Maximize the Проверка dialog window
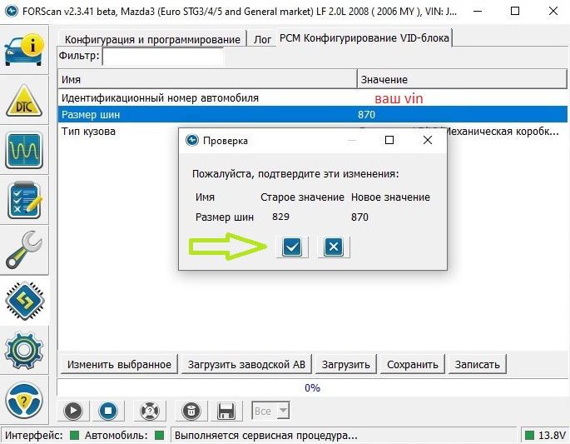This screenshot has width=570, height=444. 389,140
